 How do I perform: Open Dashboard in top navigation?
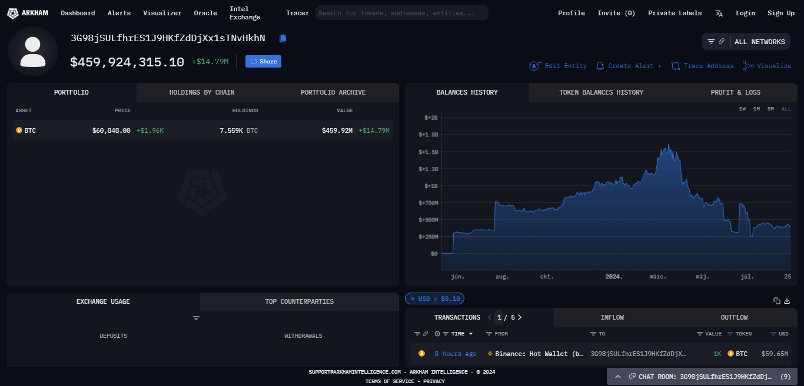(78, 13)
